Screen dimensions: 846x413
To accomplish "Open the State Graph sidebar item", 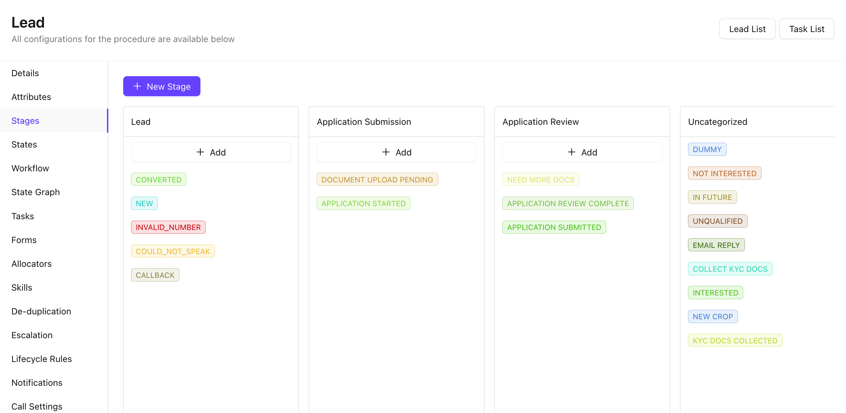I will click(36, 192).
